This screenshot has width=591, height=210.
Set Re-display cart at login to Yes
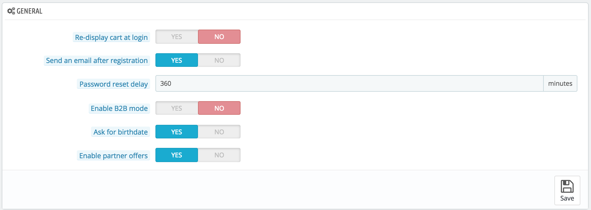tap(177, 37)
